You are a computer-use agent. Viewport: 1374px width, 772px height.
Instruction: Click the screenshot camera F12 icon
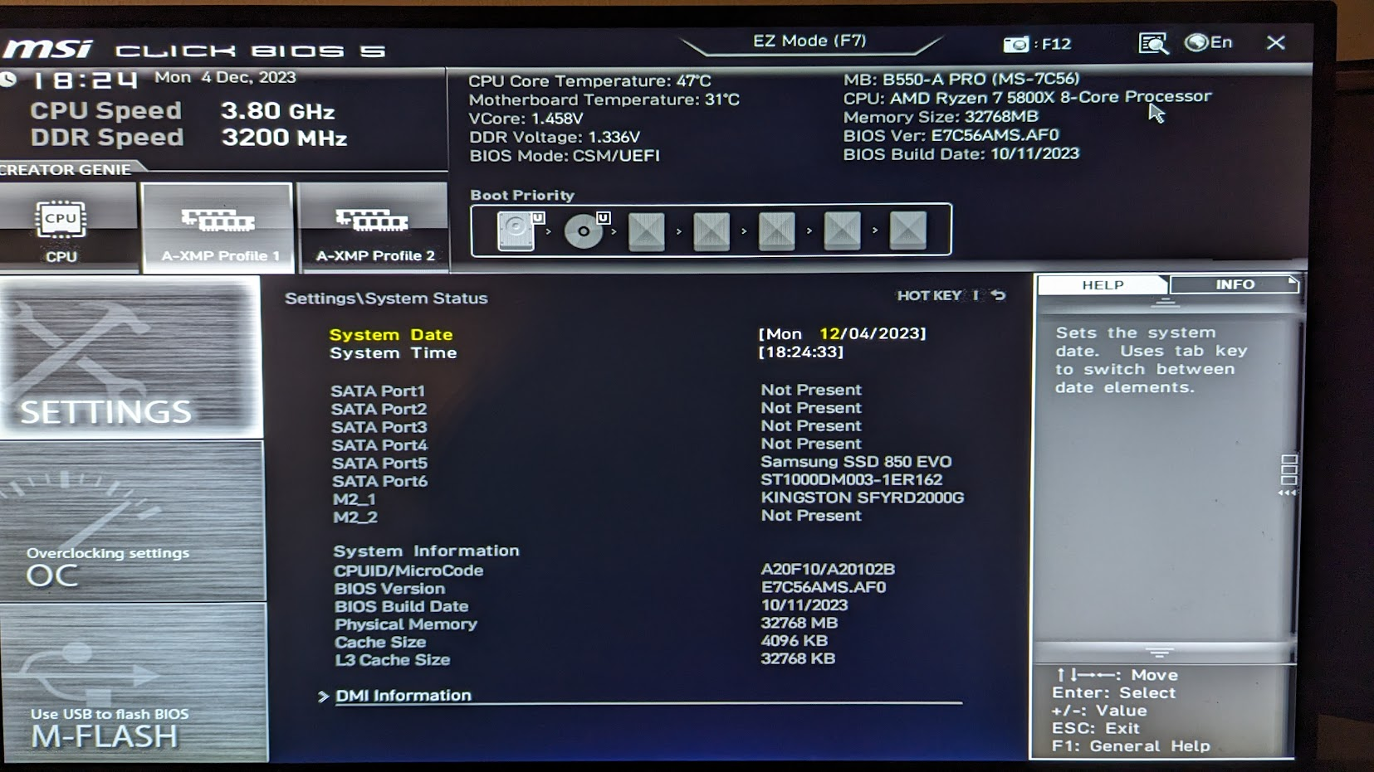(1015, 44)
